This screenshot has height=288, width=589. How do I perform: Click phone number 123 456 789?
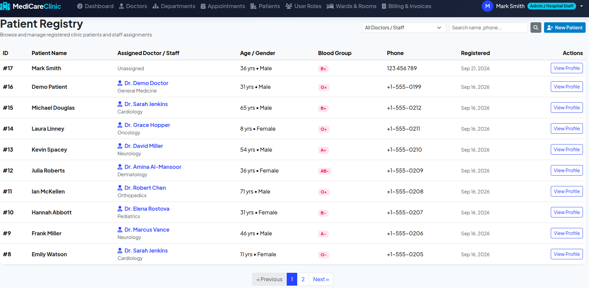[x=402, y=68]
